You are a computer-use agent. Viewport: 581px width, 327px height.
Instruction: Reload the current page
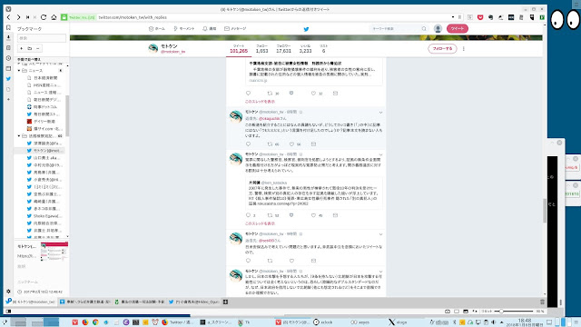44,17
